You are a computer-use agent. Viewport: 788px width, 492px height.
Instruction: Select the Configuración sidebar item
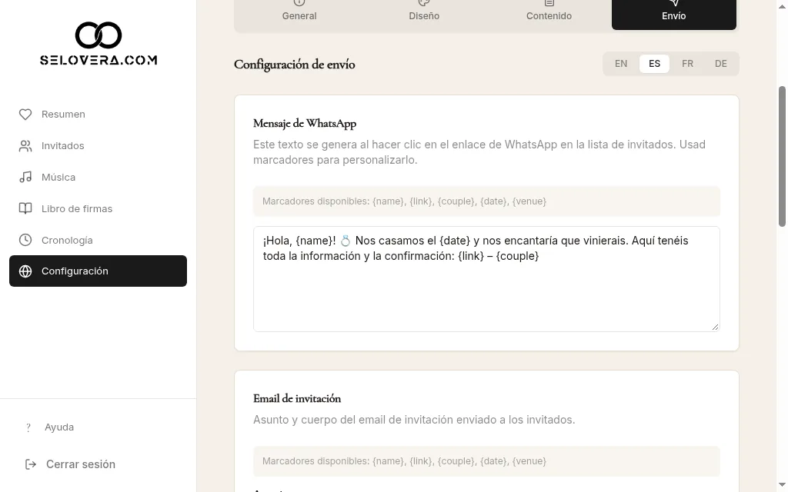click(98, 271)
